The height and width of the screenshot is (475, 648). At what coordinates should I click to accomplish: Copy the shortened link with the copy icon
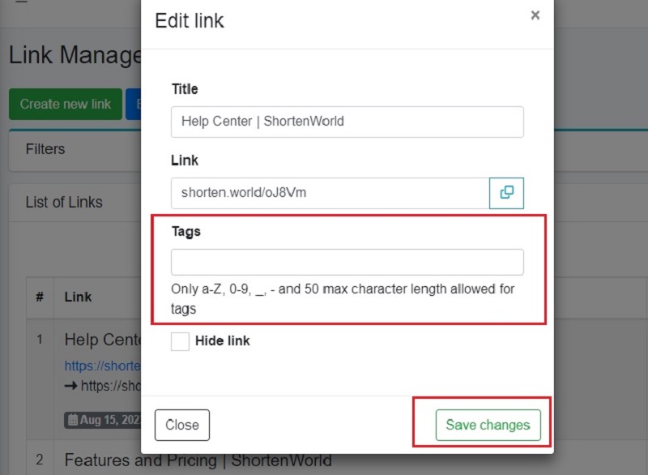[x=506, y=193]
